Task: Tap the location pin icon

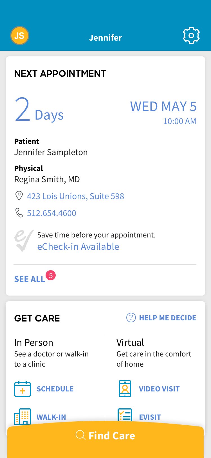Action: (x=19, y=196)
